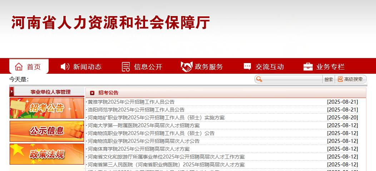Select the 招考公告 sidebar banner

pyautogui.click(x=47, y=108)
